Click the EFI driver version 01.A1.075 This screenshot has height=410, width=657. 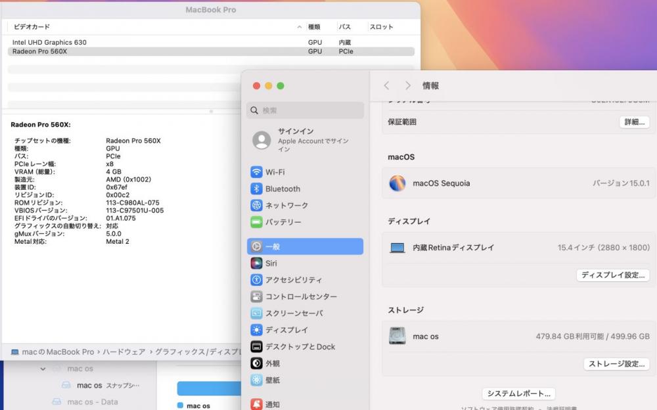pyautogui.click(x=121, y=218)
